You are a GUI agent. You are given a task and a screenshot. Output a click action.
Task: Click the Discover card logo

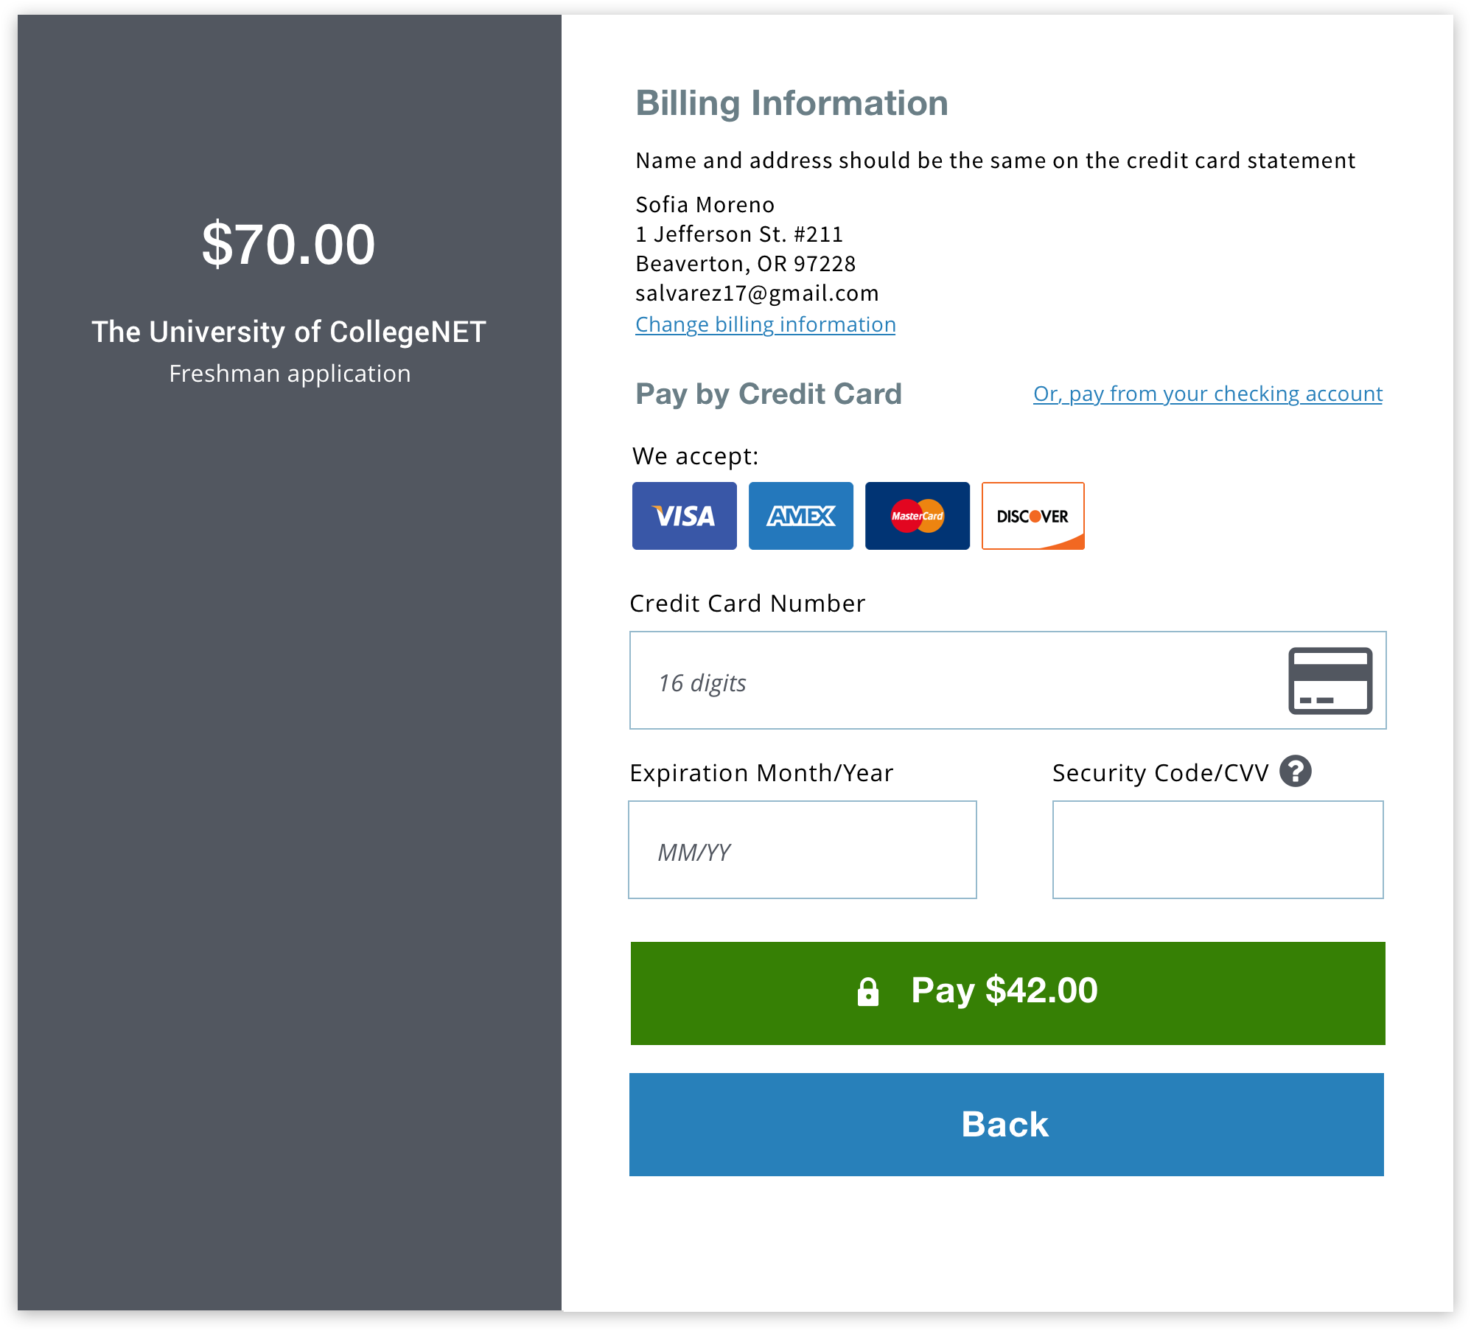pyautogui.click(x=1033, y=516)
